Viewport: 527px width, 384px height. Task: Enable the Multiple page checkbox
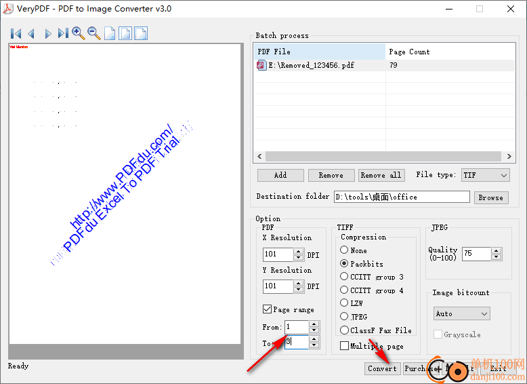[344, 345]
